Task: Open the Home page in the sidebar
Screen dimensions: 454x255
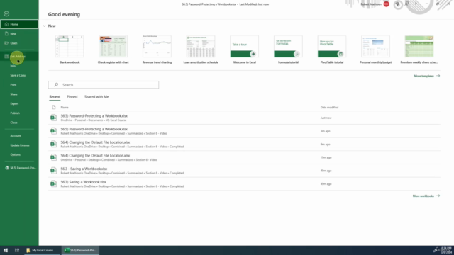Action: point(19,24)
